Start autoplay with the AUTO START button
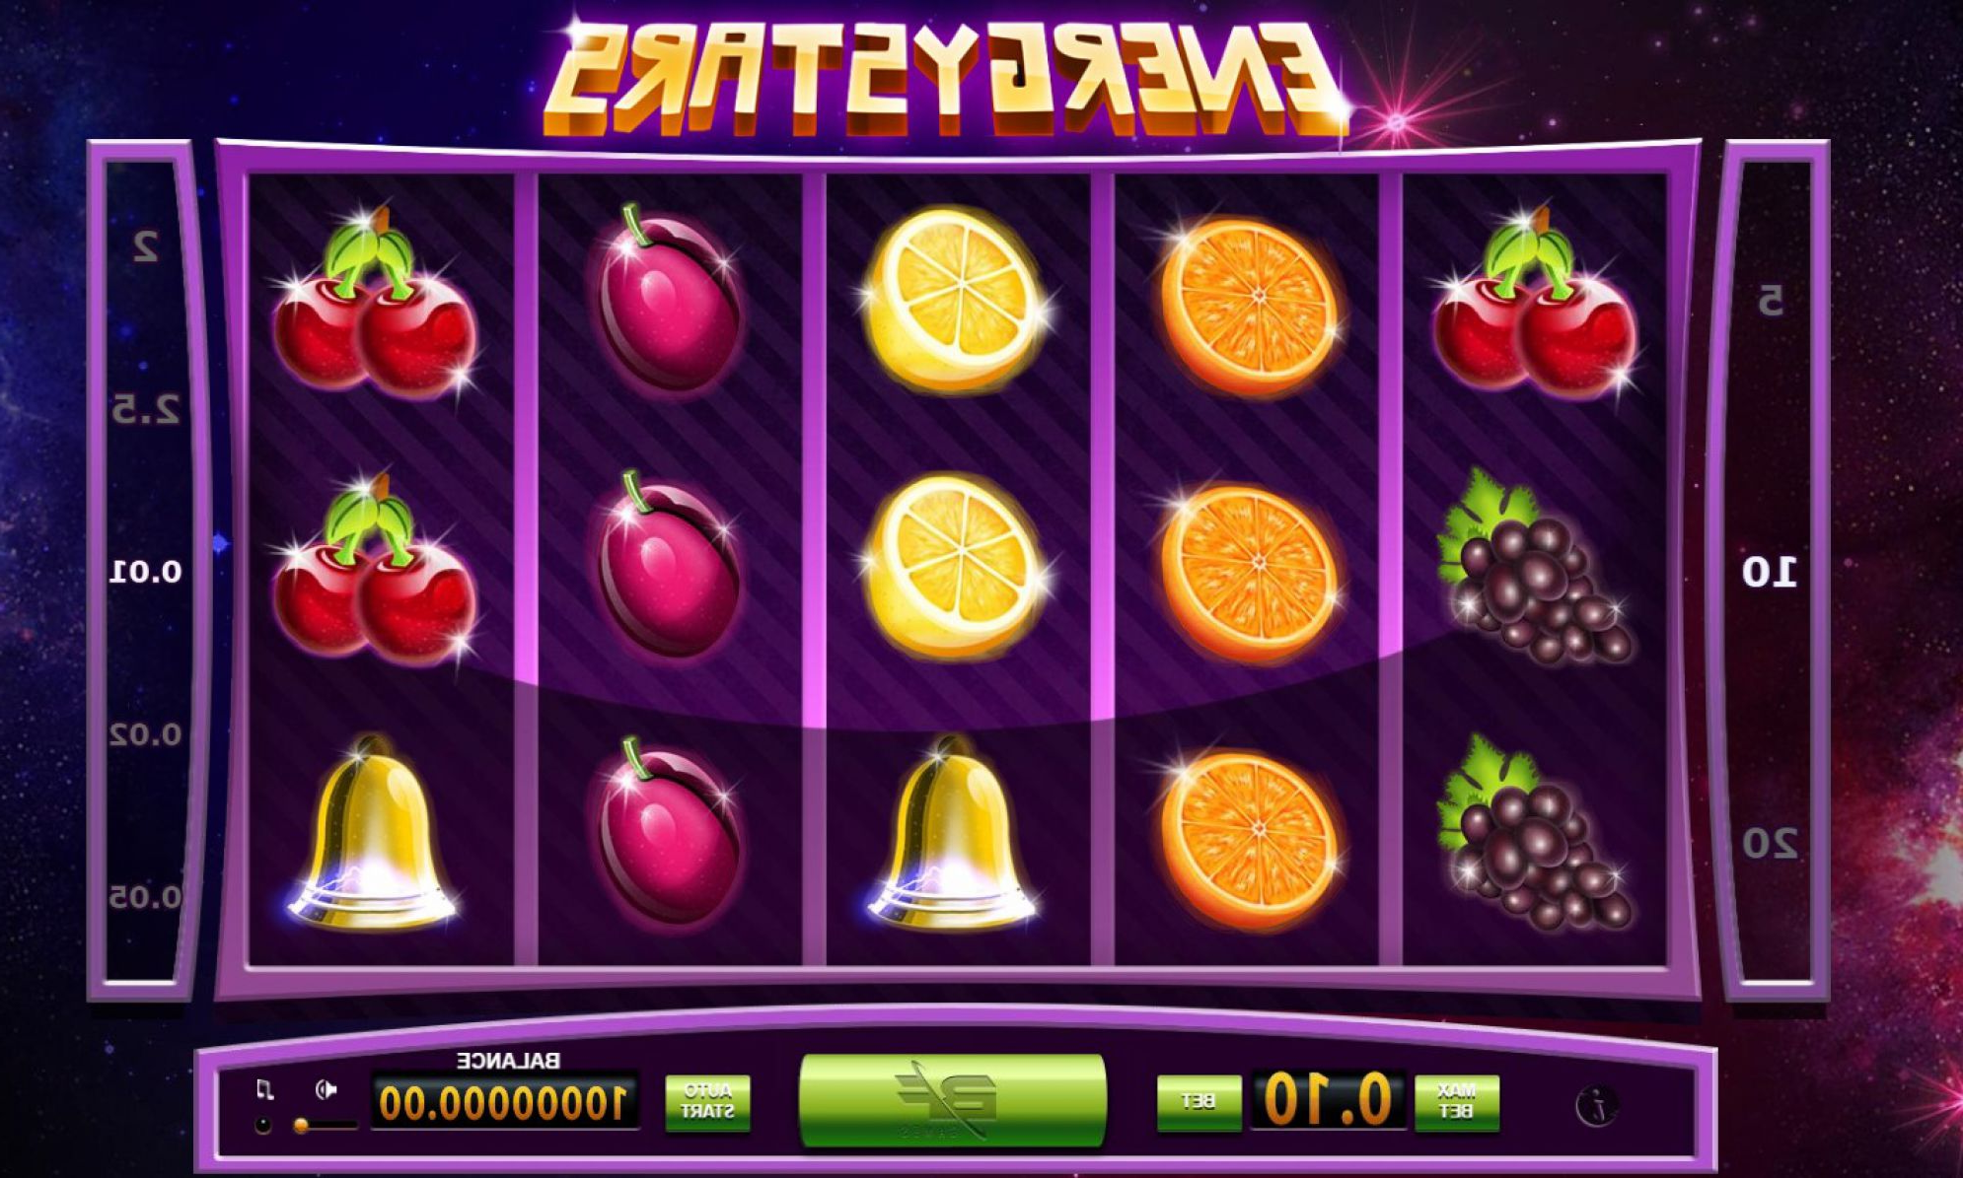Viewport: 1963px width, 1178px height. 707,1102
